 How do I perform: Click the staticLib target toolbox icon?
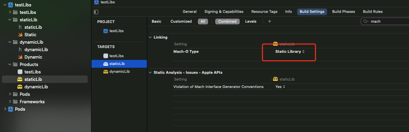point(106,64)
